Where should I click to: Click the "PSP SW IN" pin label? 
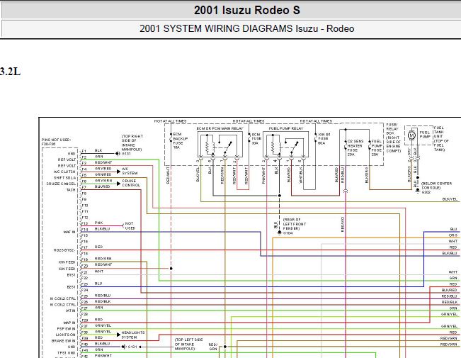66,329
